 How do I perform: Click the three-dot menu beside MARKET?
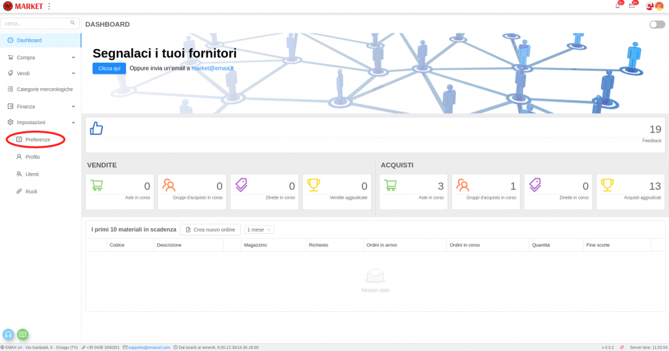tap(49, 6)
